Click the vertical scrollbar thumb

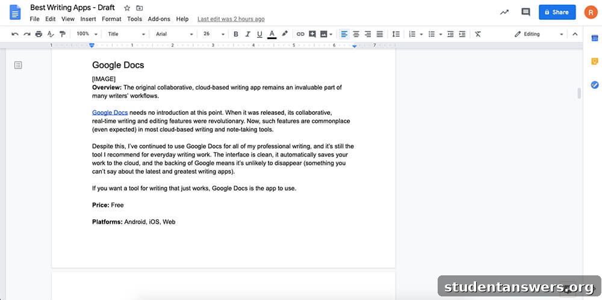click(579, 93)
